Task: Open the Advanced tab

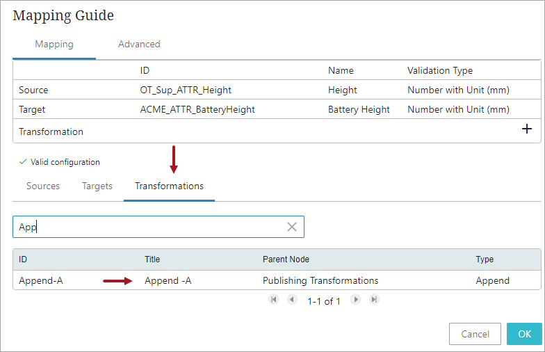Action: [139, 45]
